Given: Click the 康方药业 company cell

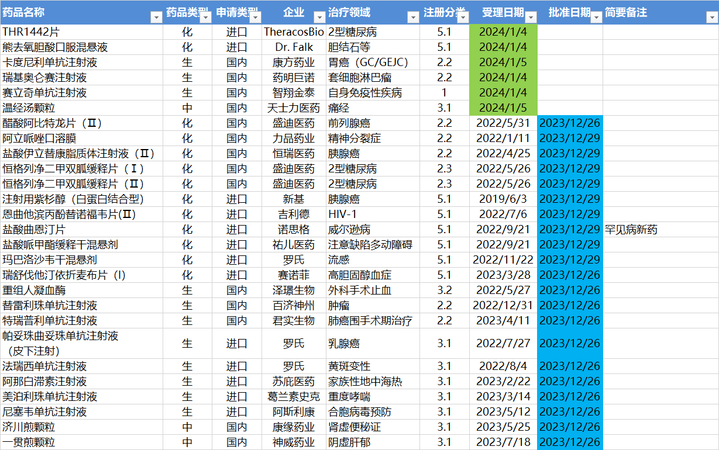Looking at the screenshot, I should 294,63.
